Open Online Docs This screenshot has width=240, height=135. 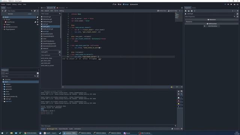[x=162, y=11]
